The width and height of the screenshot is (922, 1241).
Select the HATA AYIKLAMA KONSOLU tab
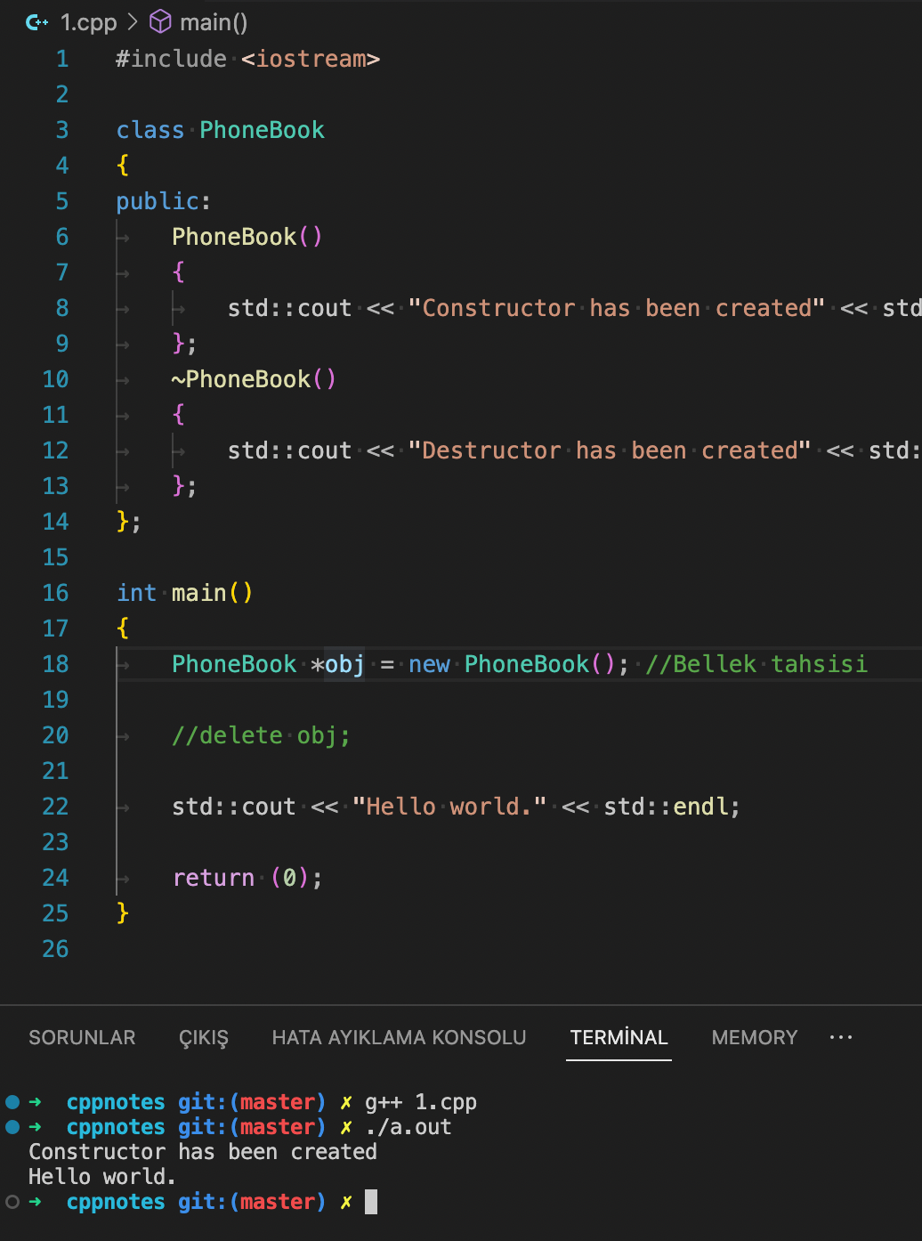click(x=398, y=1037)
